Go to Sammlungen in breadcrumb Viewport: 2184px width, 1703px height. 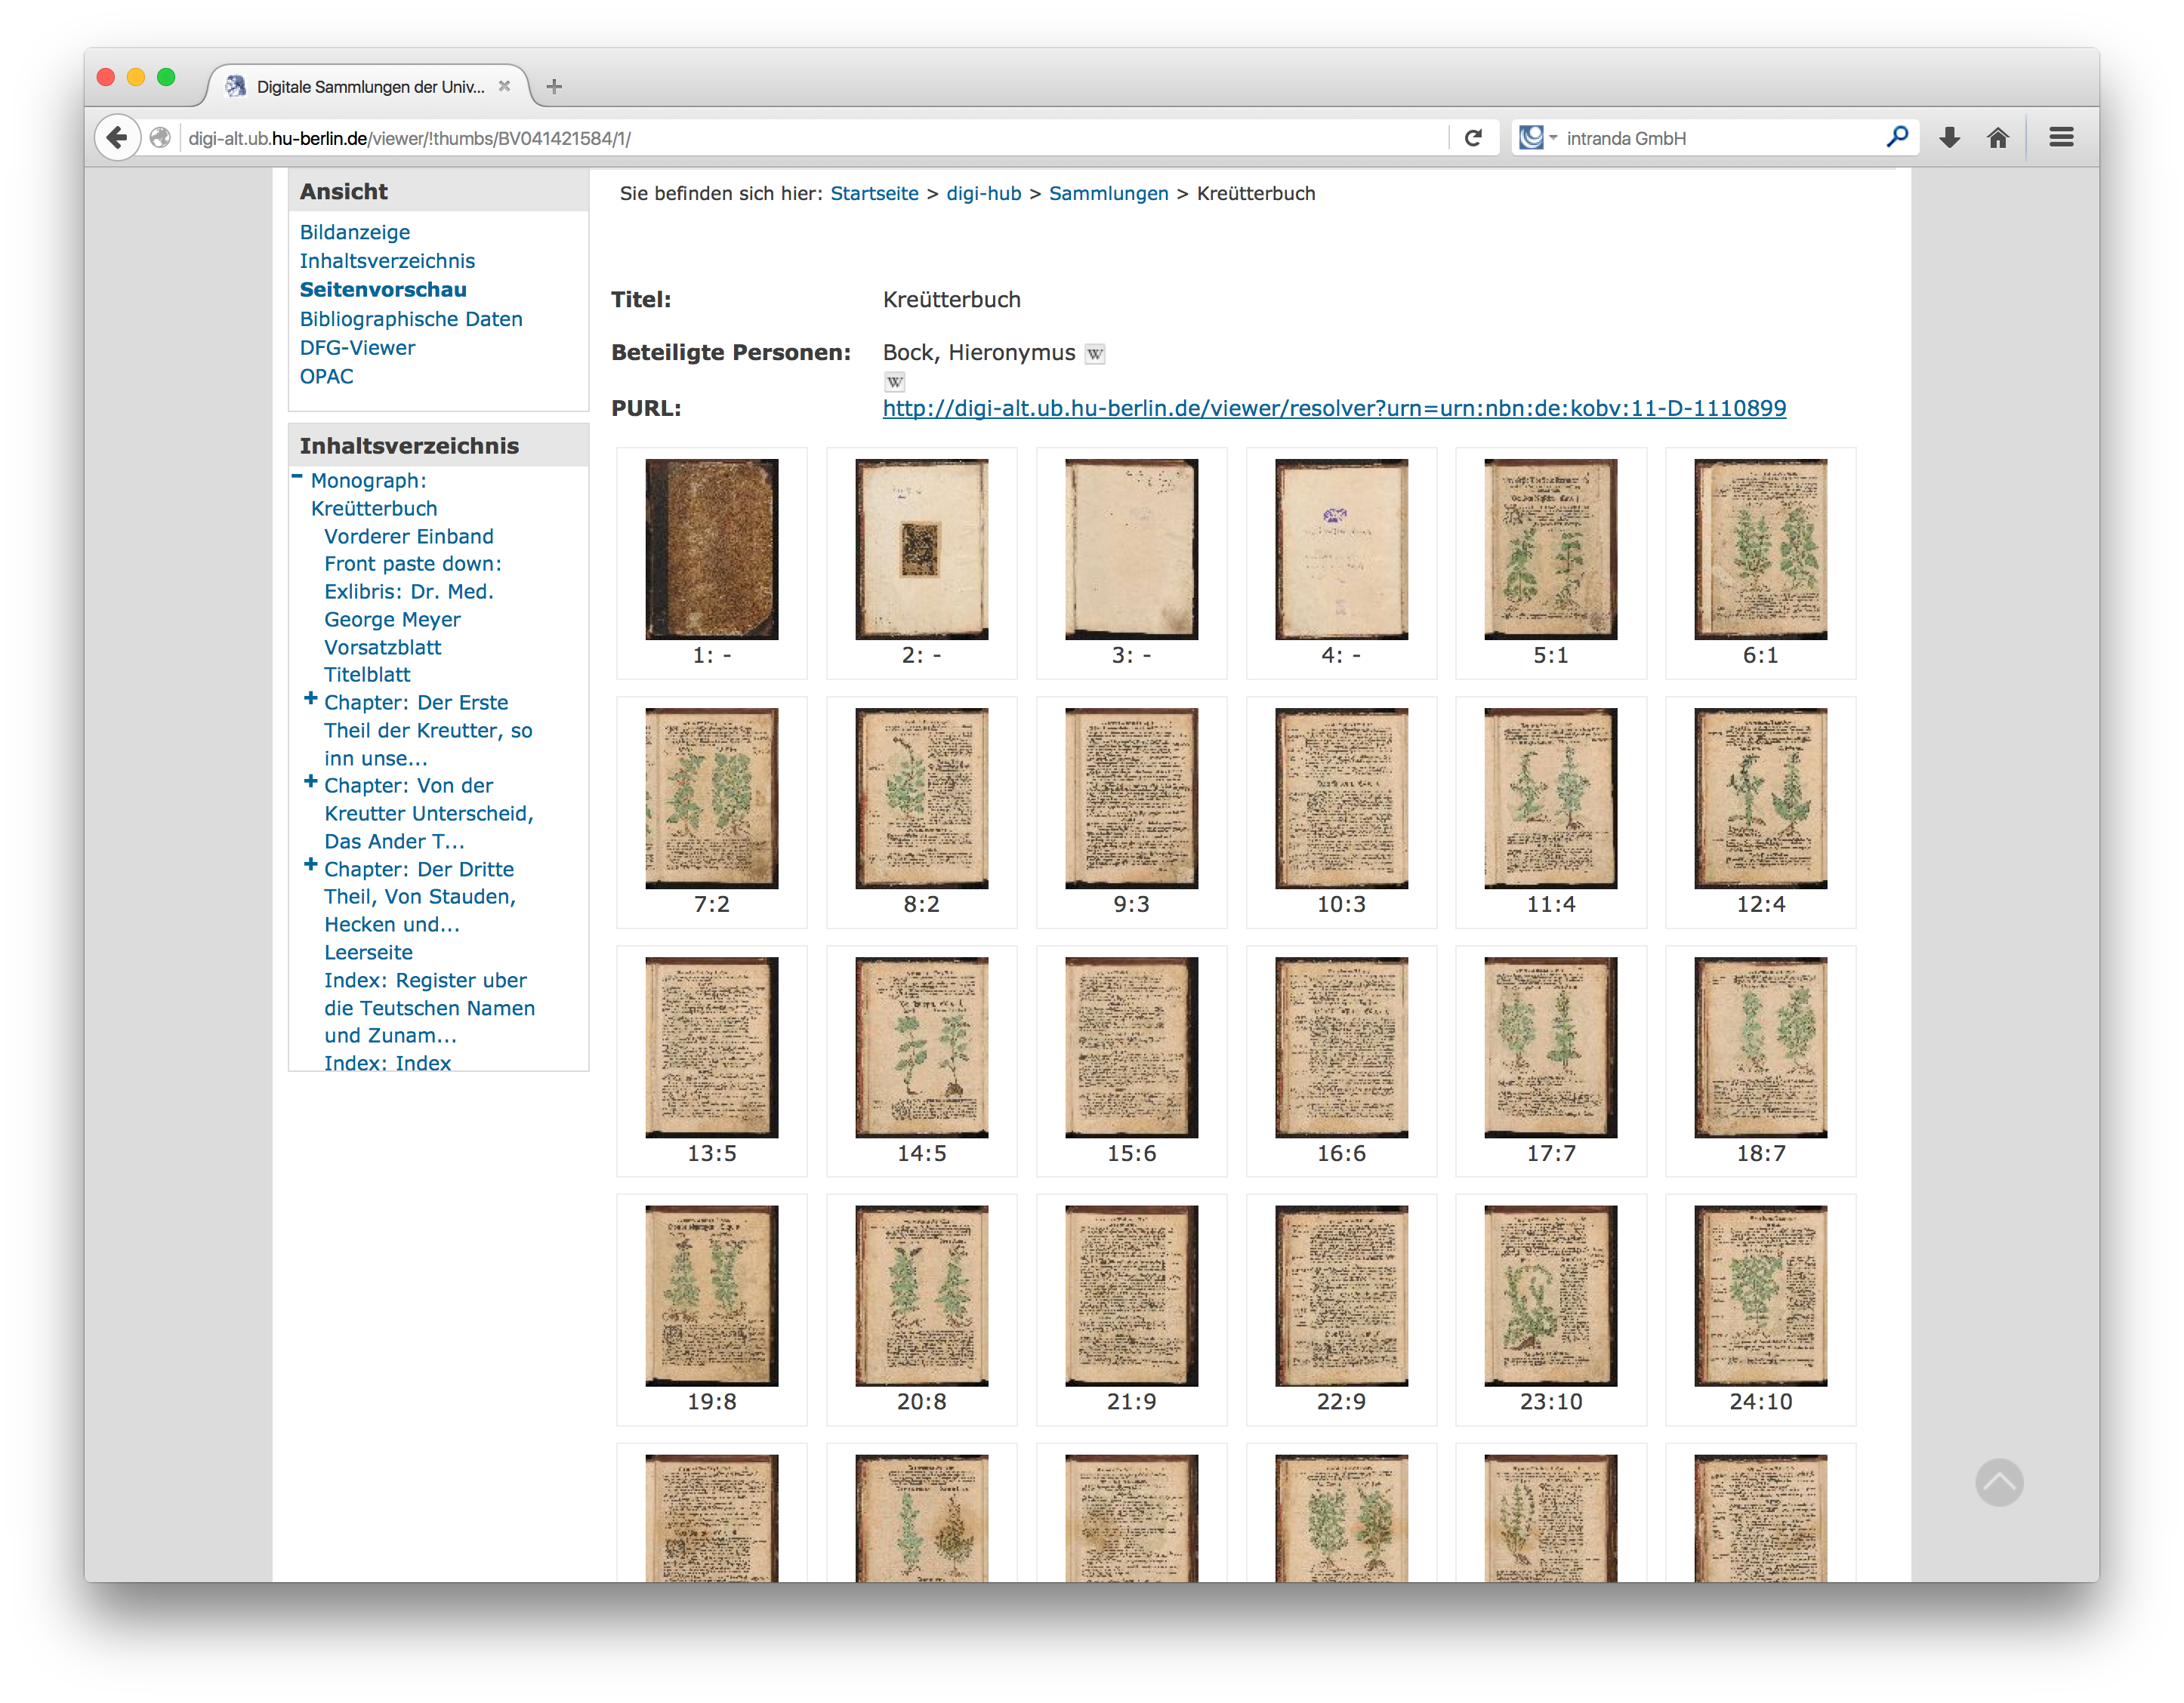pyautogui.click(x=1108, y=194)
